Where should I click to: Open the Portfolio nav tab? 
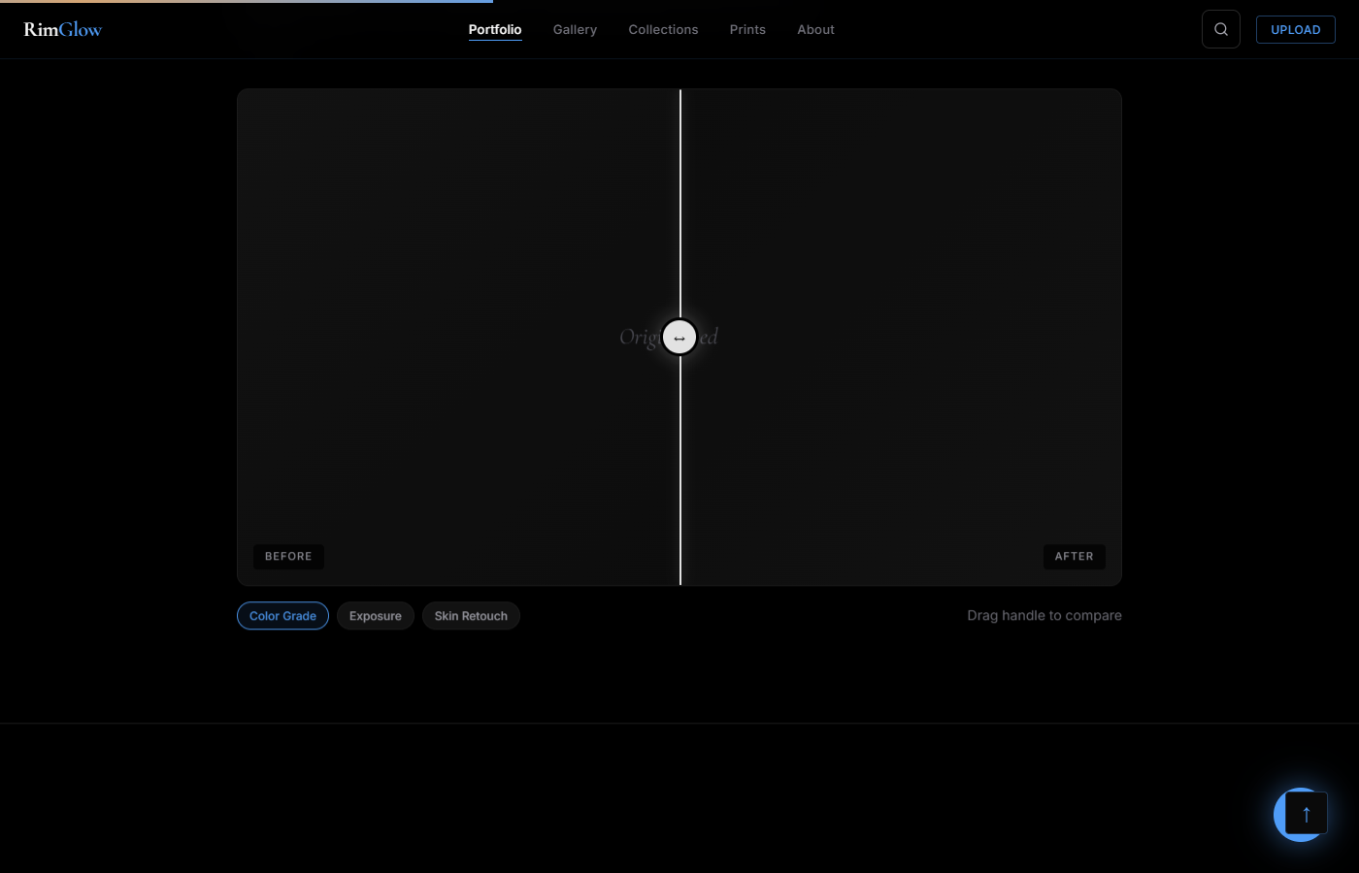tap(494, 29)
